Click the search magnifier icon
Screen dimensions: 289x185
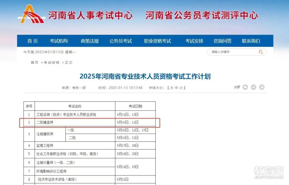tap(261, 52)
